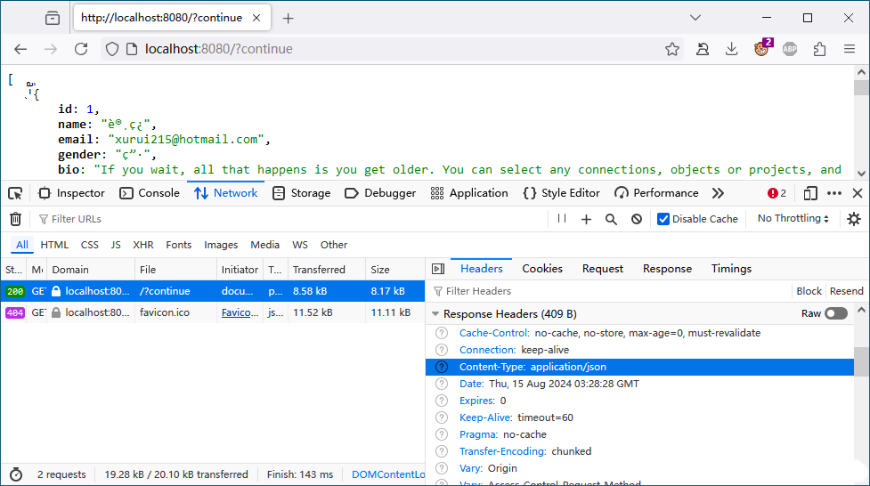This screenshot has height=486, width=870.
Task: Open the Extensions puzzle menu
Action: point(819,49)
